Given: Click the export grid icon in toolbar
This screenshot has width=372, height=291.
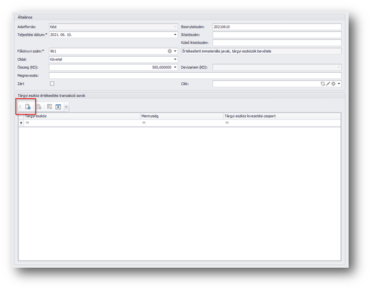Looking at the screenshot, I should point(58,106).
